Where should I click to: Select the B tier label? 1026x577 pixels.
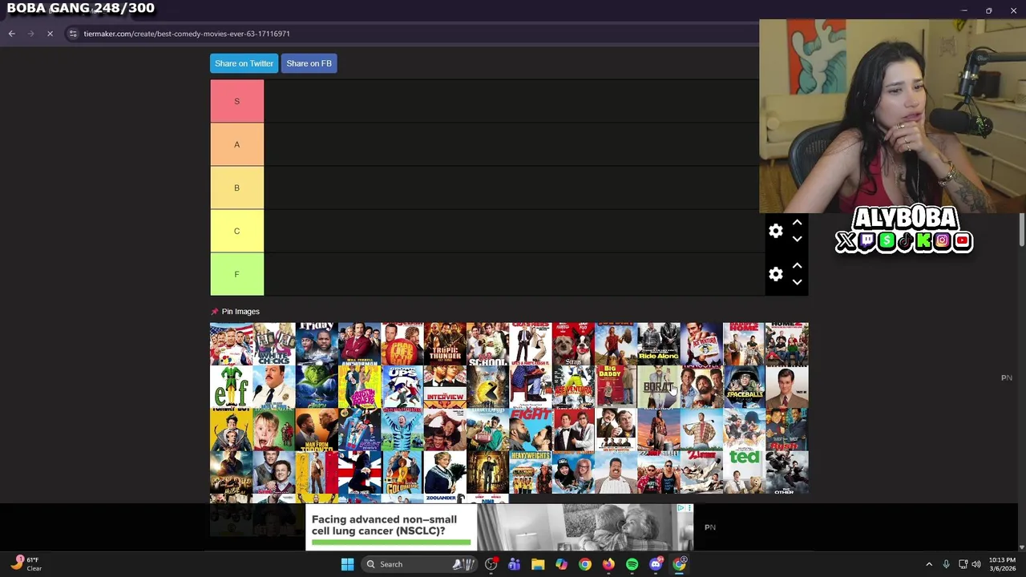(x=236, y=188)
